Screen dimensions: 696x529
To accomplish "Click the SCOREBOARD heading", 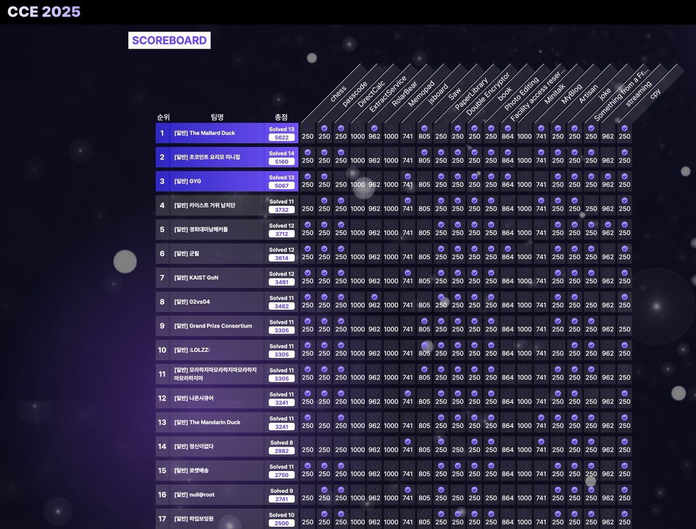I will coord(169,41).
